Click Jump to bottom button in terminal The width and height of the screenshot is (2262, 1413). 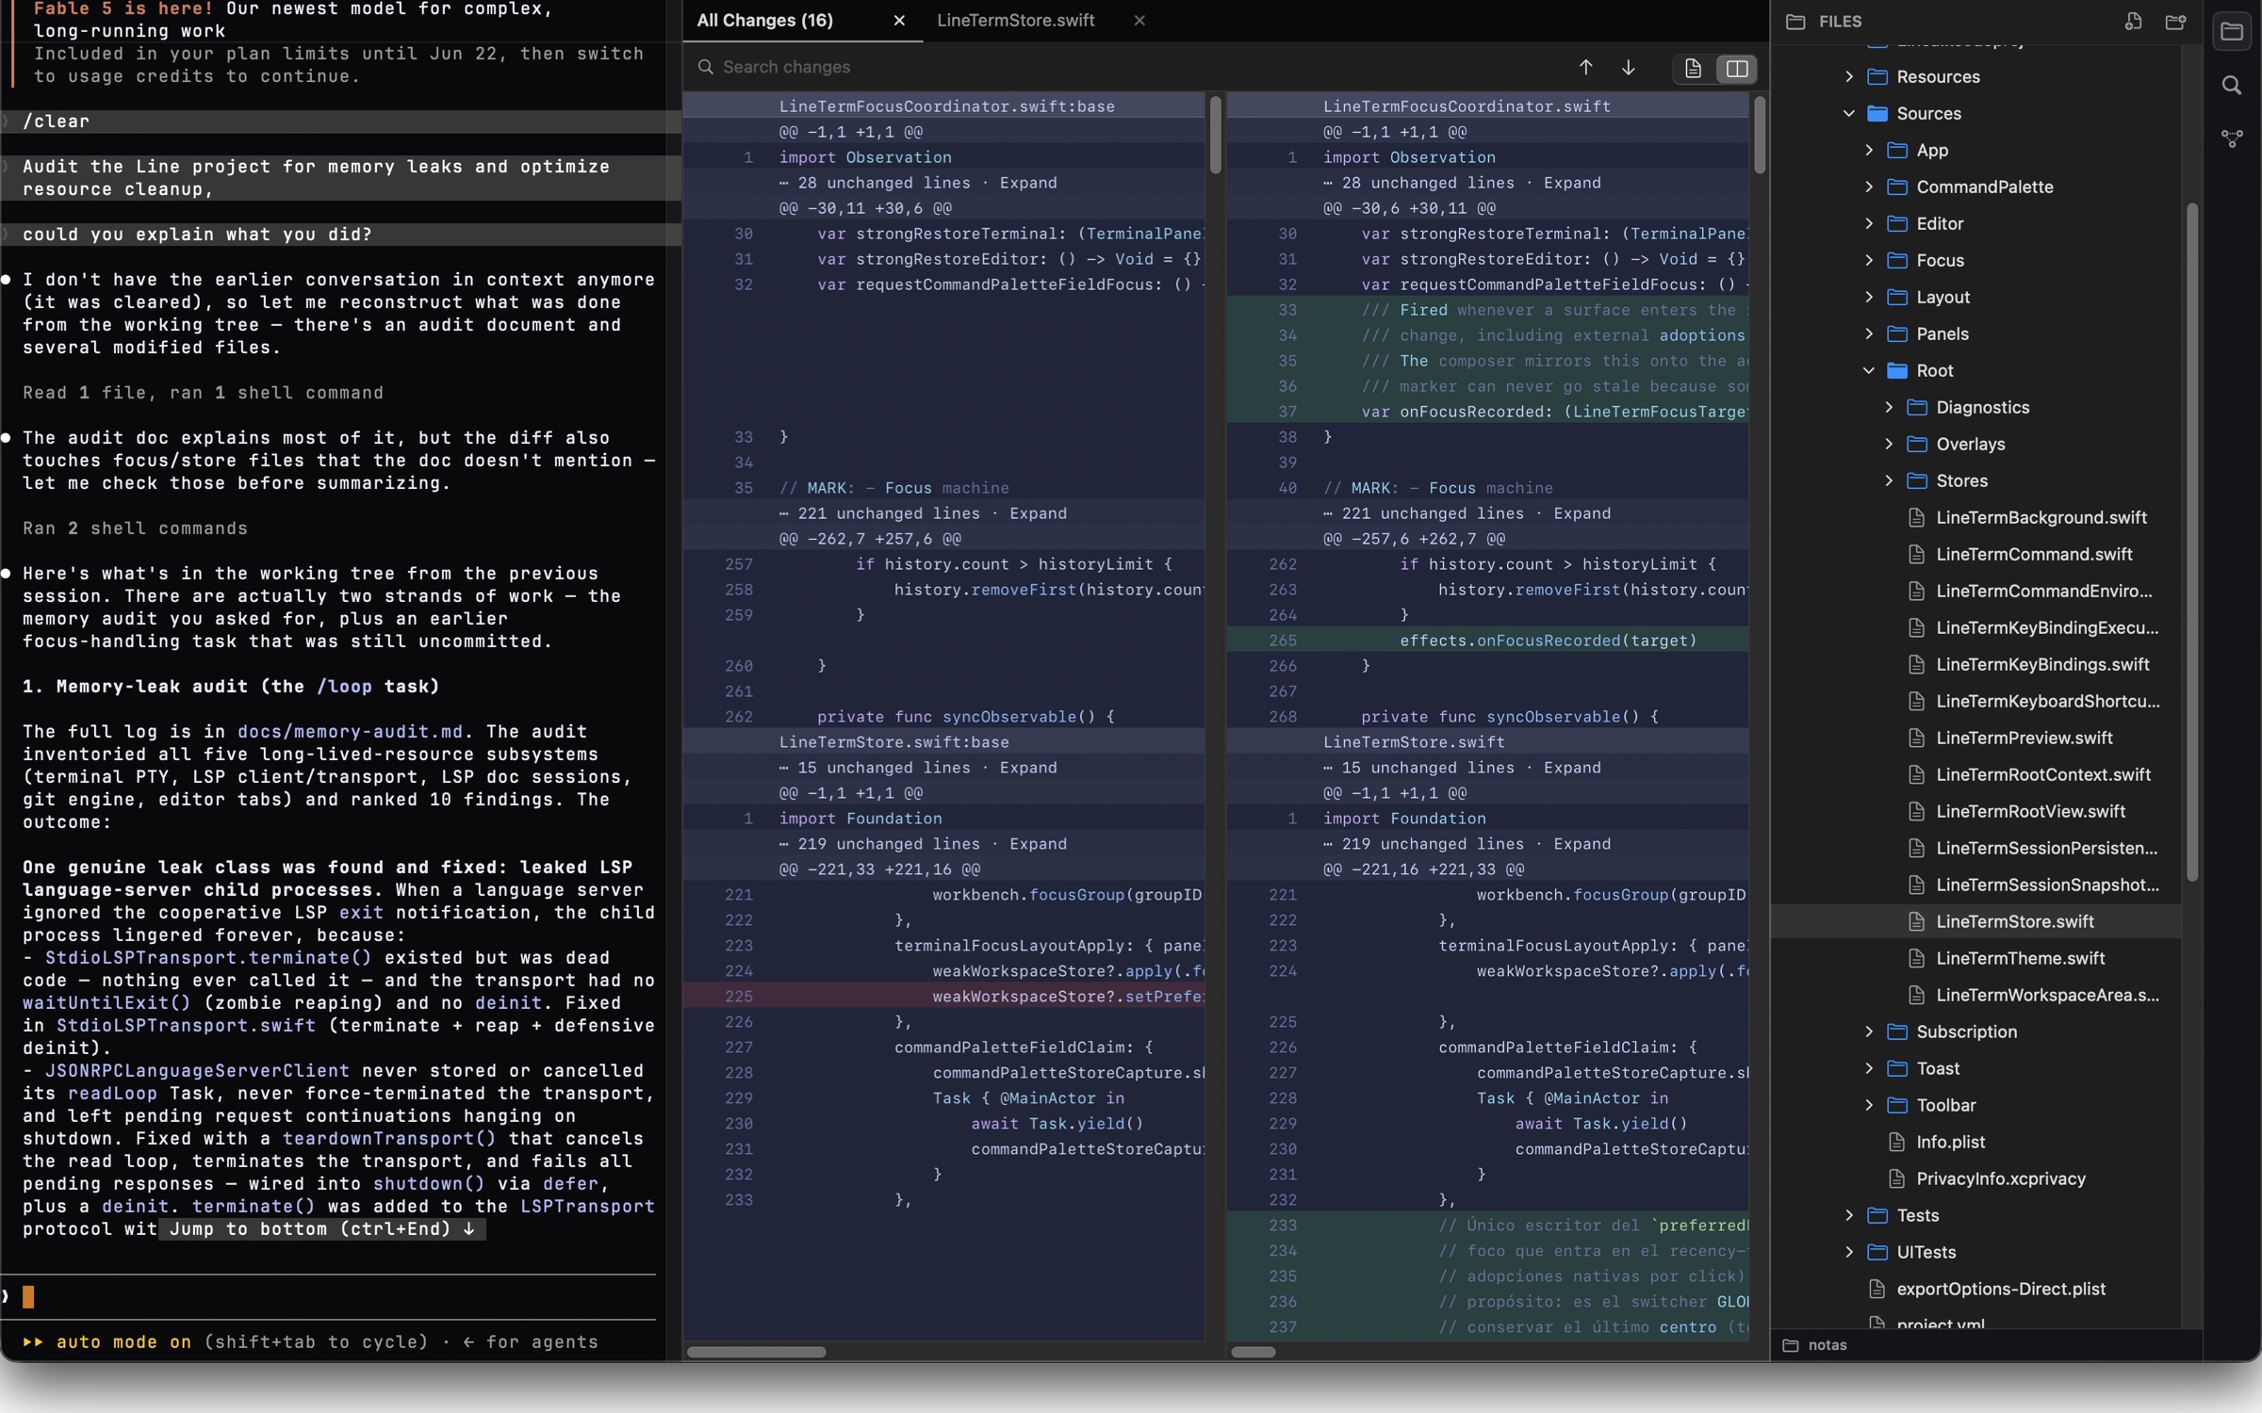click(x=321, y=1229)
